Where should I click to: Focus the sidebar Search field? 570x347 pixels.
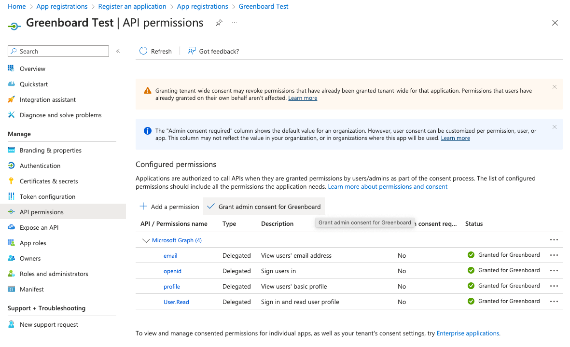click(58, 51)
